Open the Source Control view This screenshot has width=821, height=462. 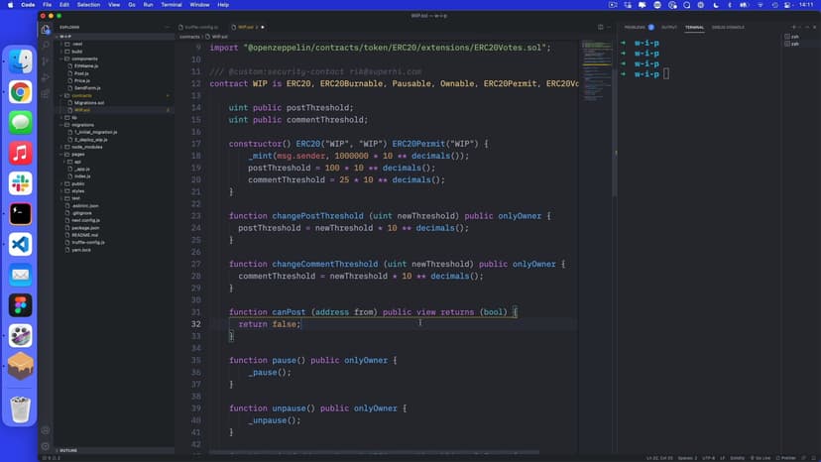pos(46,60)
